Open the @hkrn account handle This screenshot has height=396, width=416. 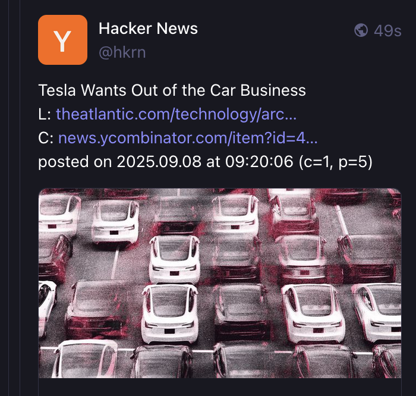[122, 52]
